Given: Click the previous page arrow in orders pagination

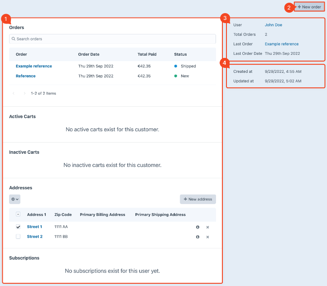Looking at the screenshot, I should coord(14,93).
